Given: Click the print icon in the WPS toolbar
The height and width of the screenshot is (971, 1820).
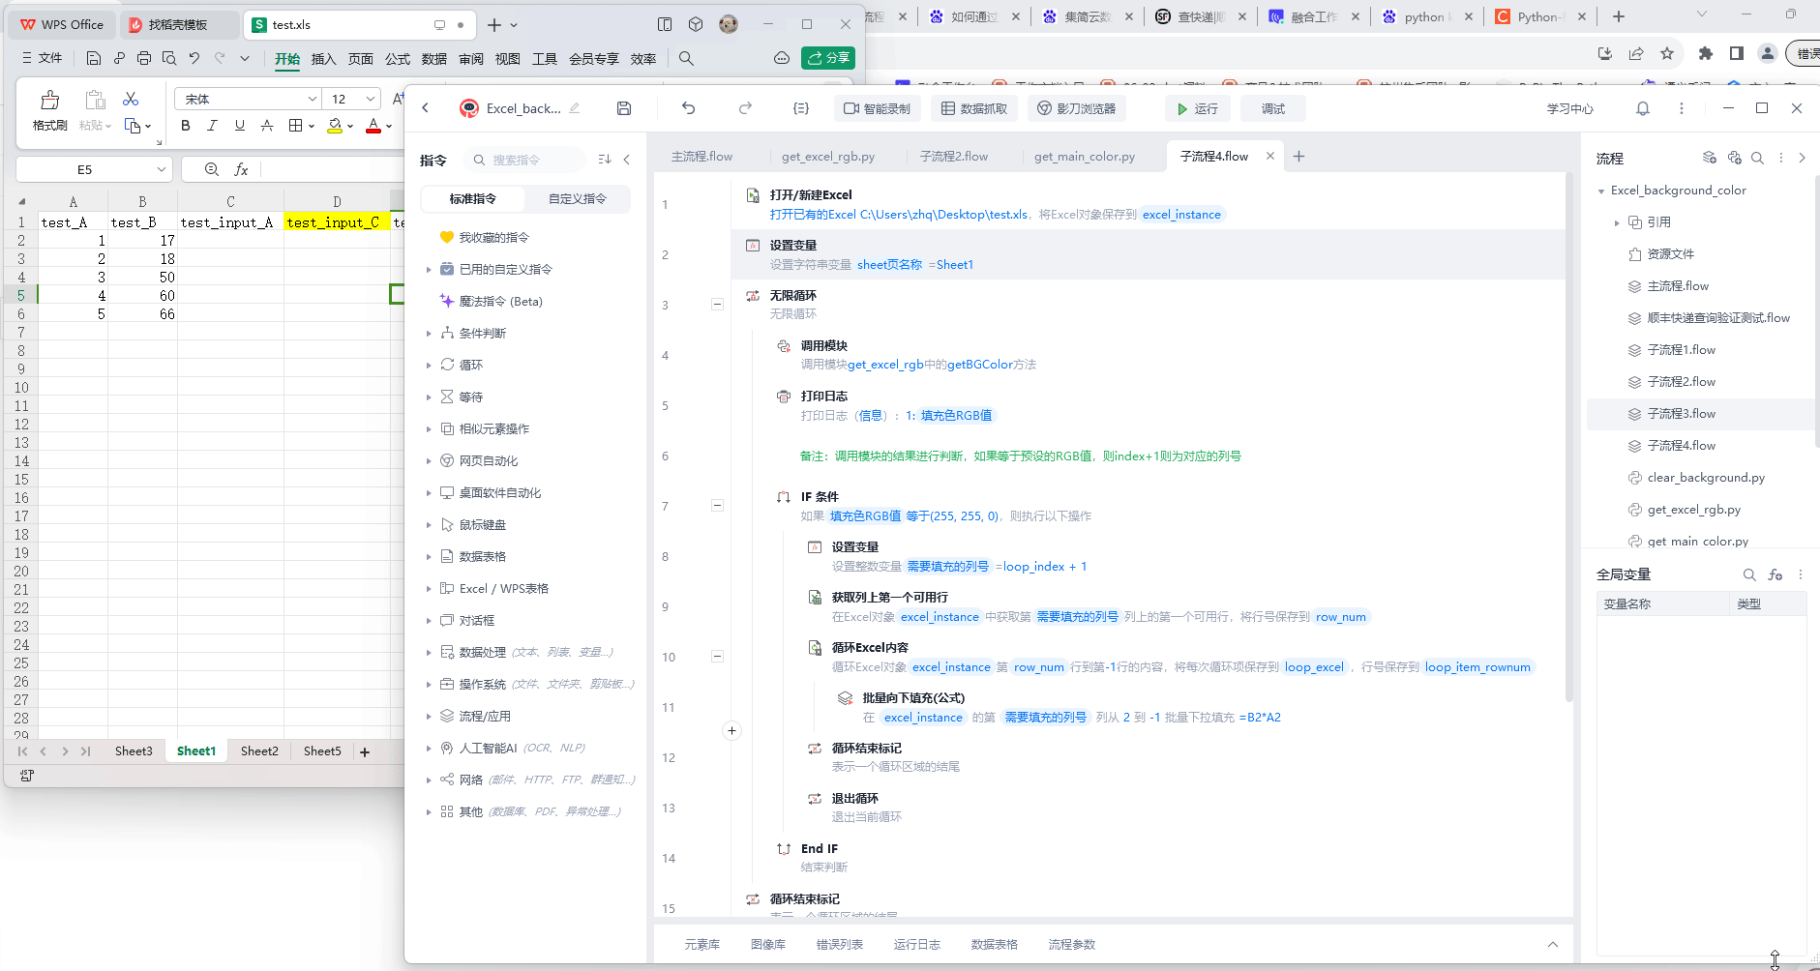Looking at the screenshot, I should pyautogui.click(x=144, y=58).
